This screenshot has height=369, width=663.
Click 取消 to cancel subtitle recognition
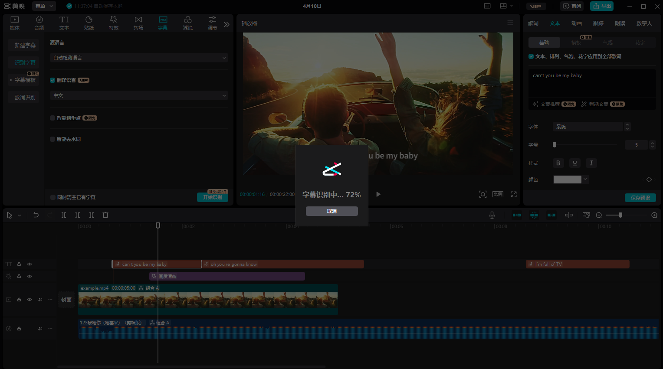331,211
